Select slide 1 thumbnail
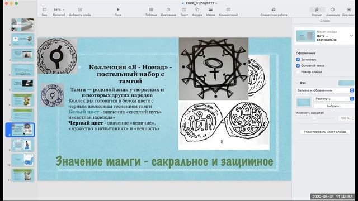Image resolution: width=358 pixels, height=201 pixels. pyautogui.click(x=22, y=25)
